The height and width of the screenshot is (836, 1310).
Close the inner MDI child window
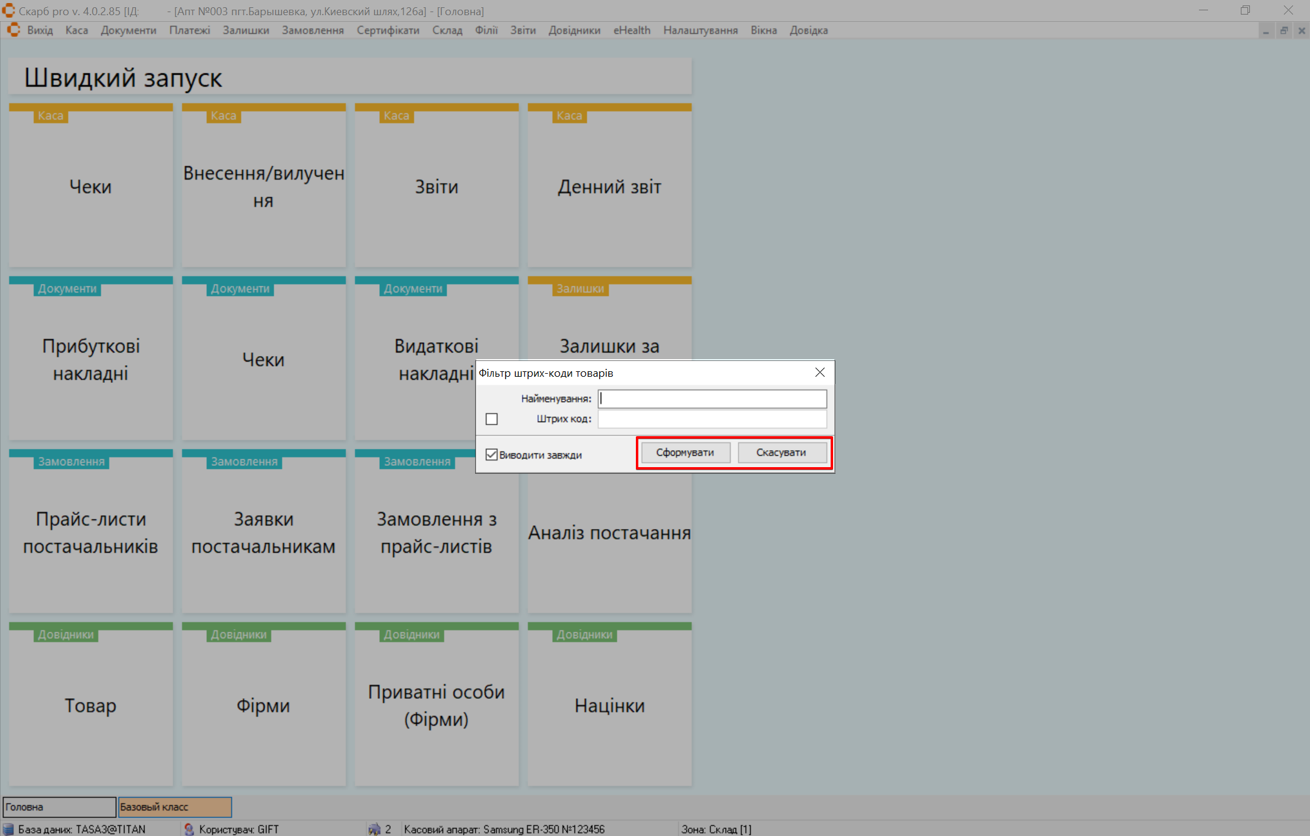(1302, 30)
